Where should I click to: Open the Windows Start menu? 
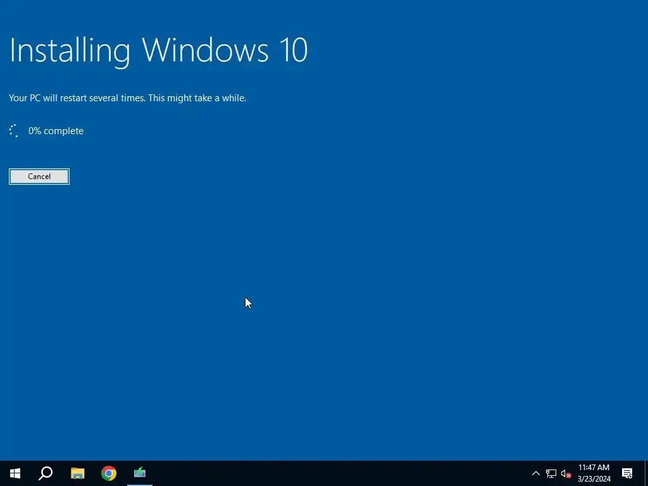point(15,473)
